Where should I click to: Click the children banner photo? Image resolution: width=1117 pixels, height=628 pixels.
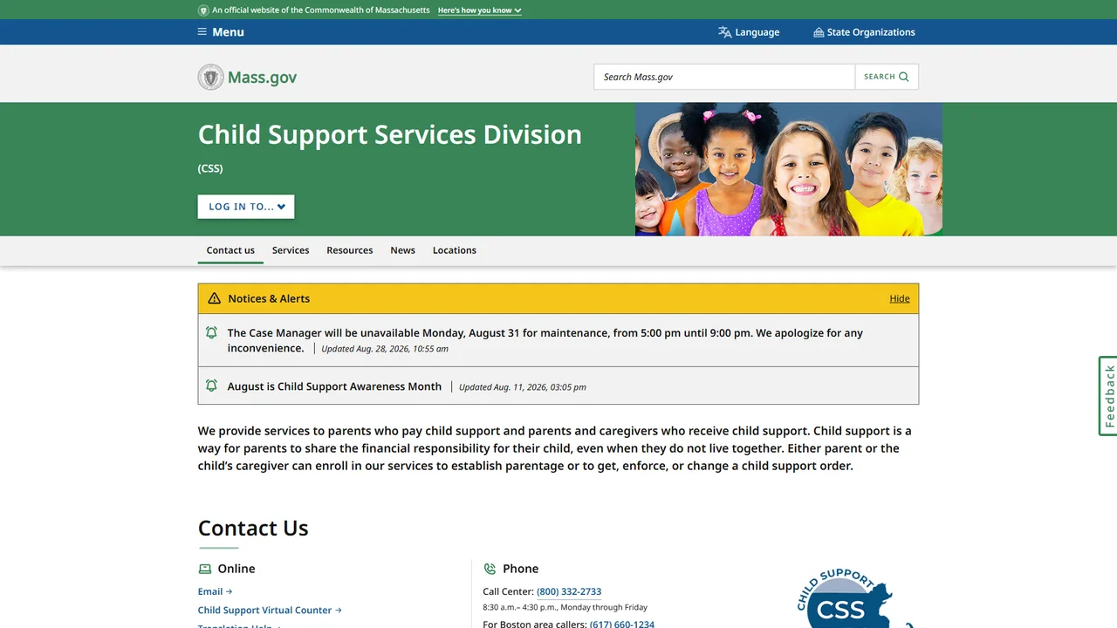click(789, 169)
